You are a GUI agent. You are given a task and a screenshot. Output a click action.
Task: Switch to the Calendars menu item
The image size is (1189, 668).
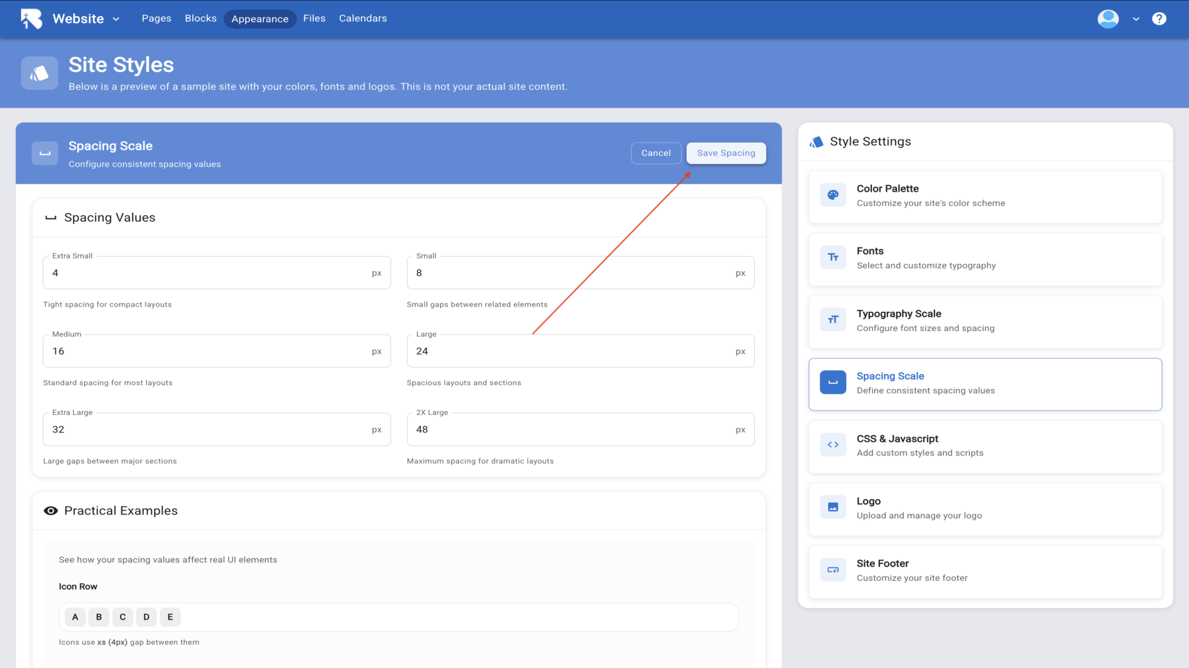click(362, 19)
